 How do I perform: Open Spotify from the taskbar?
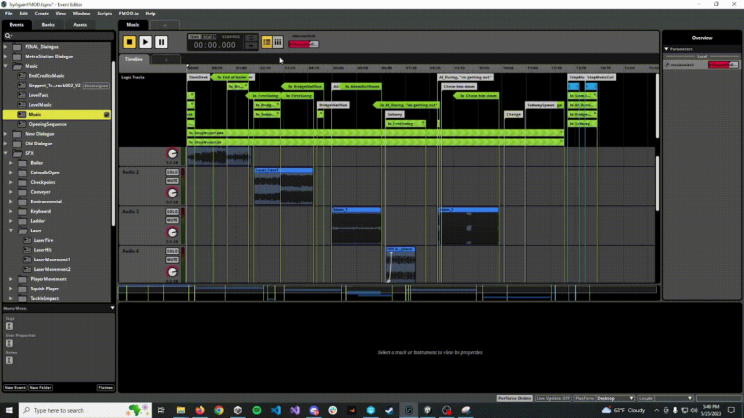[257, 410]
